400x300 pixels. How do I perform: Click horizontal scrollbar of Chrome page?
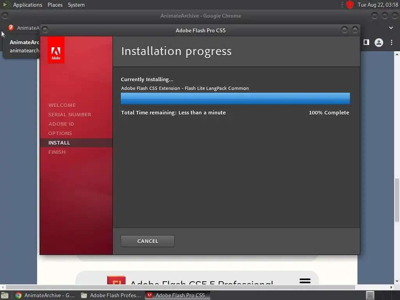point(180,287)
